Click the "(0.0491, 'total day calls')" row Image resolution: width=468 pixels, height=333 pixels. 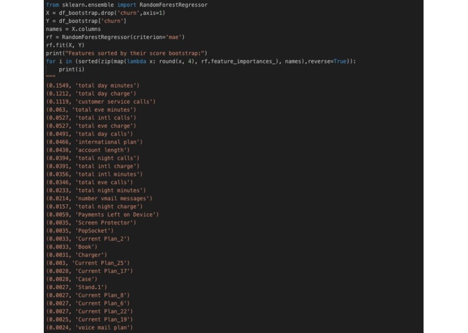(90, 133)
